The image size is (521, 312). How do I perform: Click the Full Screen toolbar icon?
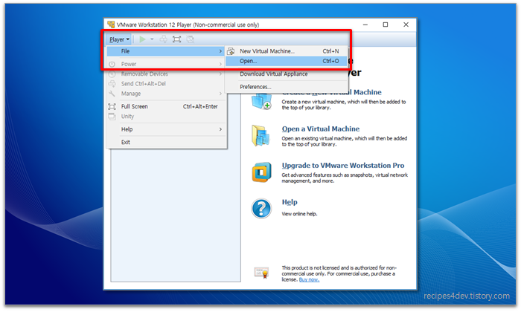(177, 39)
